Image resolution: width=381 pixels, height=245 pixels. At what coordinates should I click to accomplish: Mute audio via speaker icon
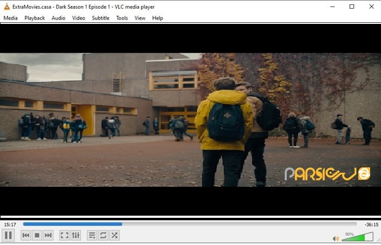pyautogui.click(x=336, y=238)
